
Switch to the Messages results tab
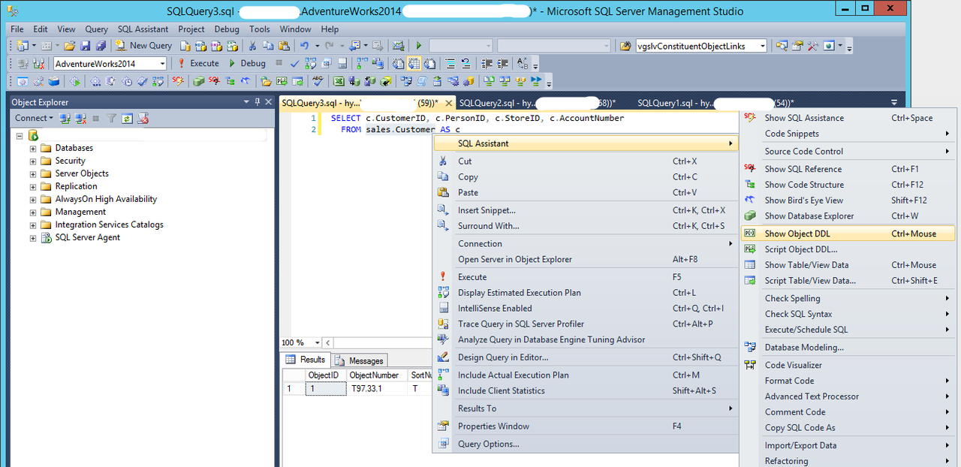click(x=360, y=360)
